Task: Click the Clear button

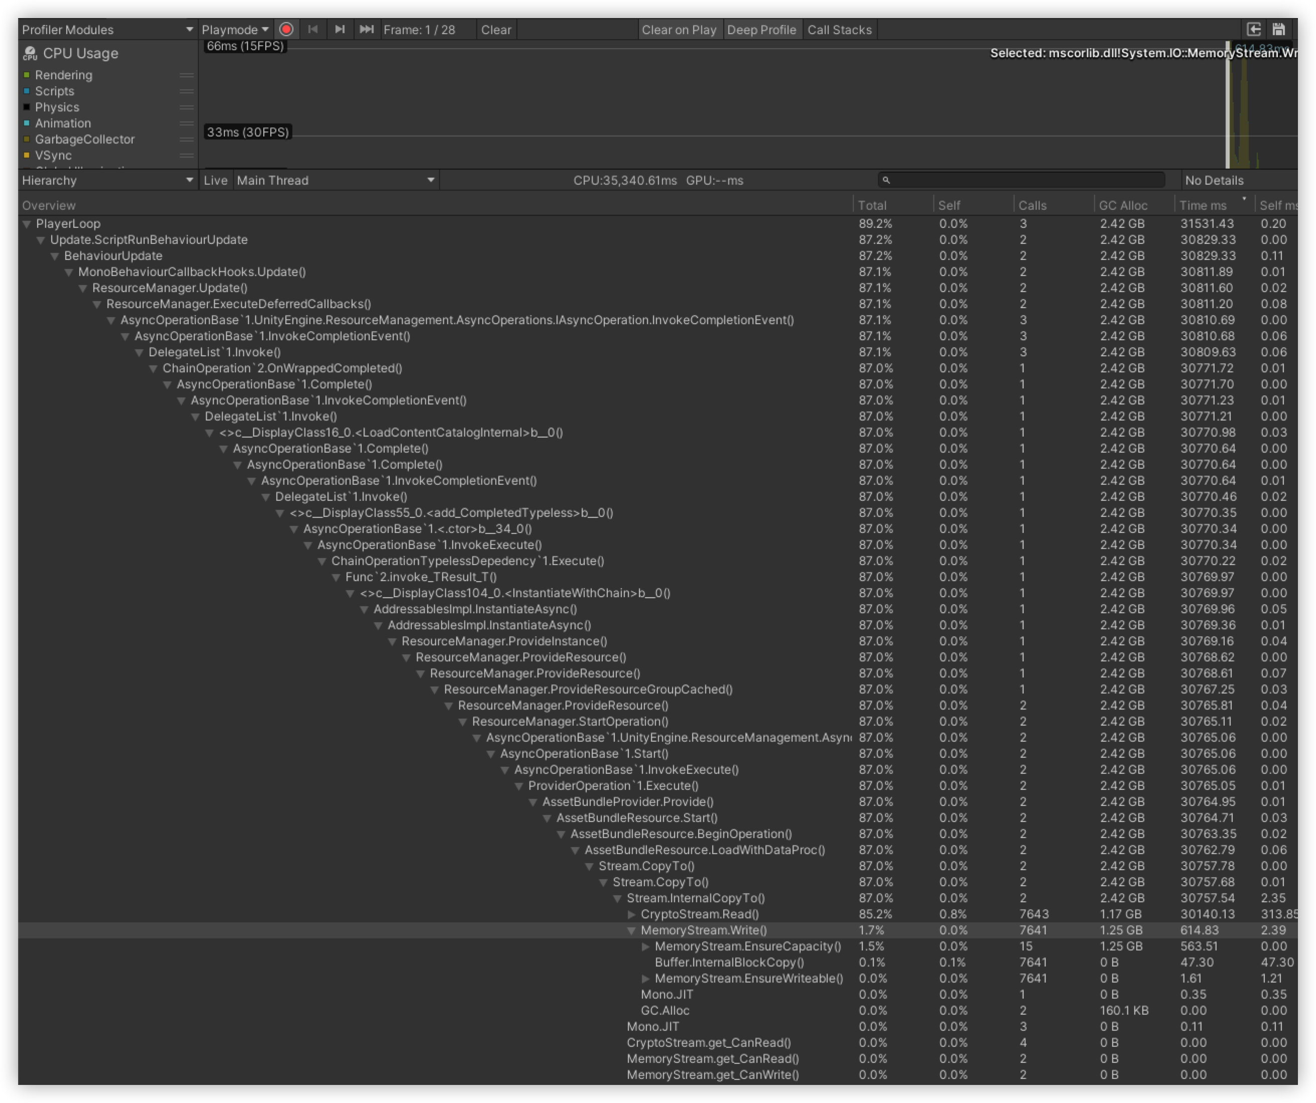Action: tap(496, 30)
